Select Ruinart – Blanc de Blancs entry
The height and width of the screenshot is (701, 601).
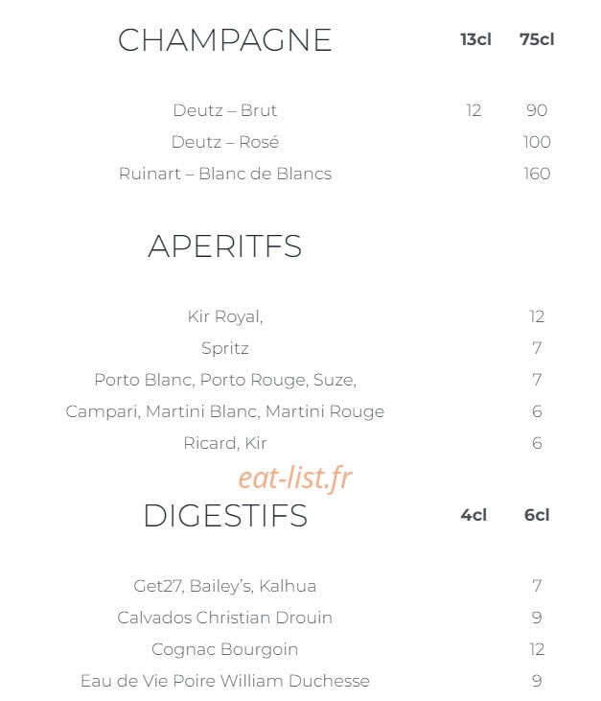pos(224,174)
